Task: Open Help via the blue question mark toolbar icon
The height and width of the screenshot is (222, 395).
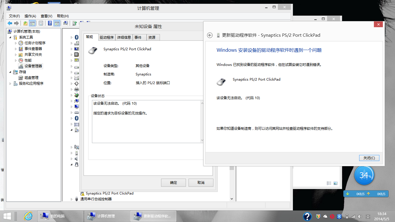Action: click(x=50, y=23)
